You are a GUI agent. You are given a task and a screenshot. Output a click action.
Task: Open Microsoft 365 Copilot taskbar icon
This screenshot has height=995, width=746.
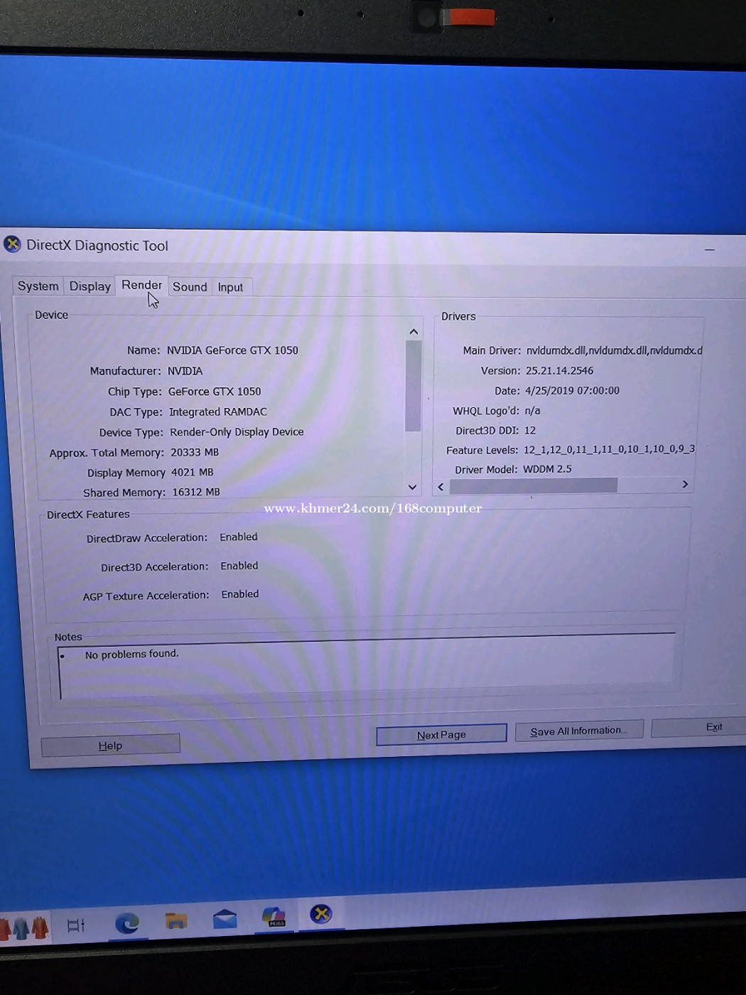tap(274, 917)
